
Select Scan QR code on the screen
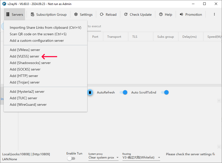pyautogui.click(x=45, y=34)
